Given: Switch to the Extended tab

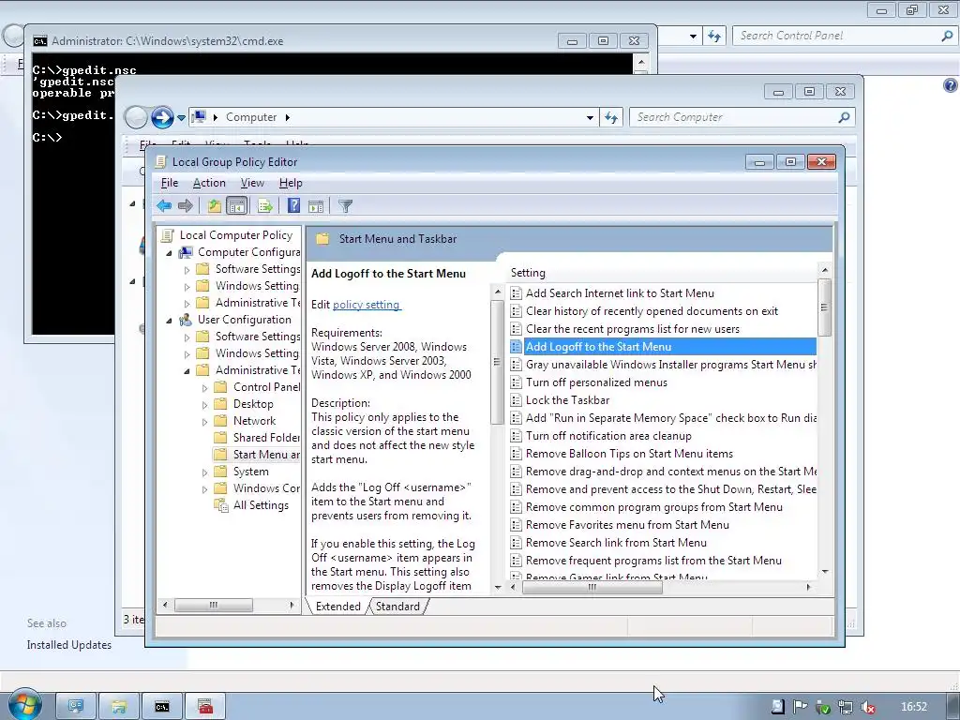Looking at the screenshot, I should (x=337, y=607).
